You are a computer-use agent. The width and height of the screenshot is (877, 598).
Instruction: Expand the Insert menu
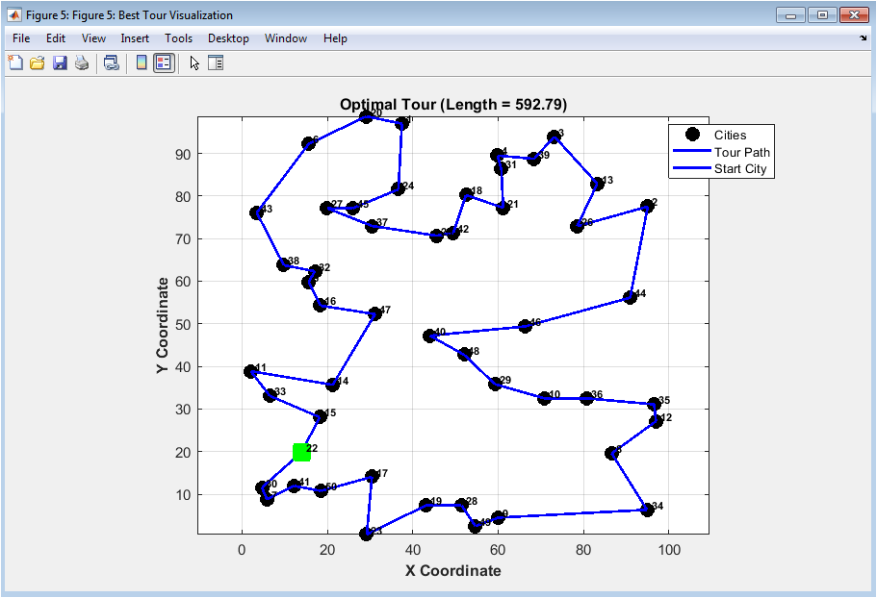pos(135,38)
